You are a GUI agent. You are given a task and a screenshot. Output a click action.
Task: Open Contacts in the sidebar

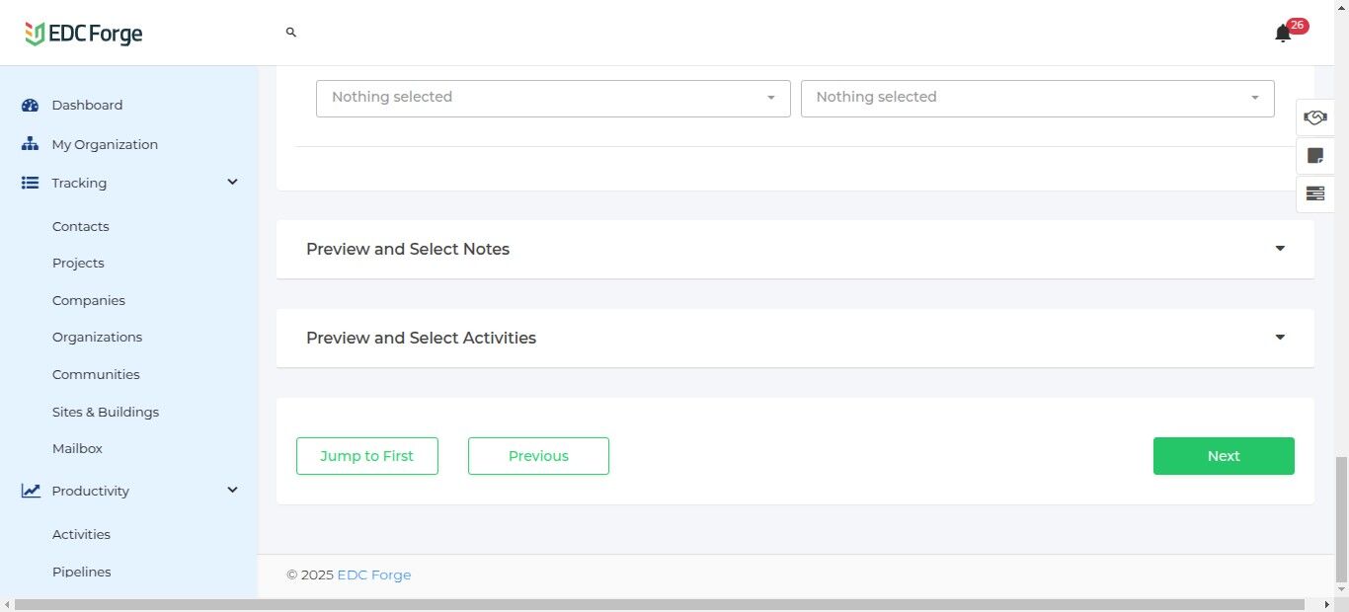81,226
